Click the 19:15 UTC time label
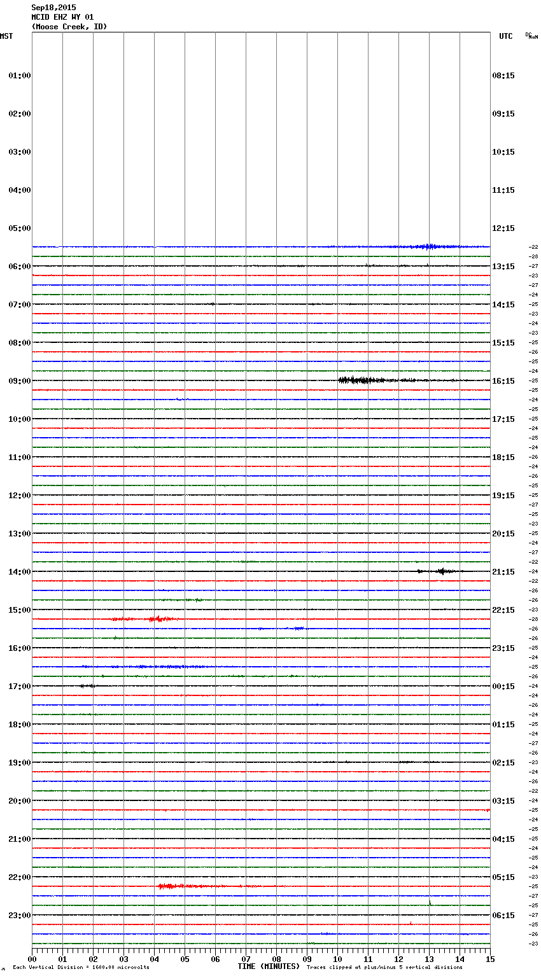The height and width of the screenshot is (976, 541). click(503, 496)
